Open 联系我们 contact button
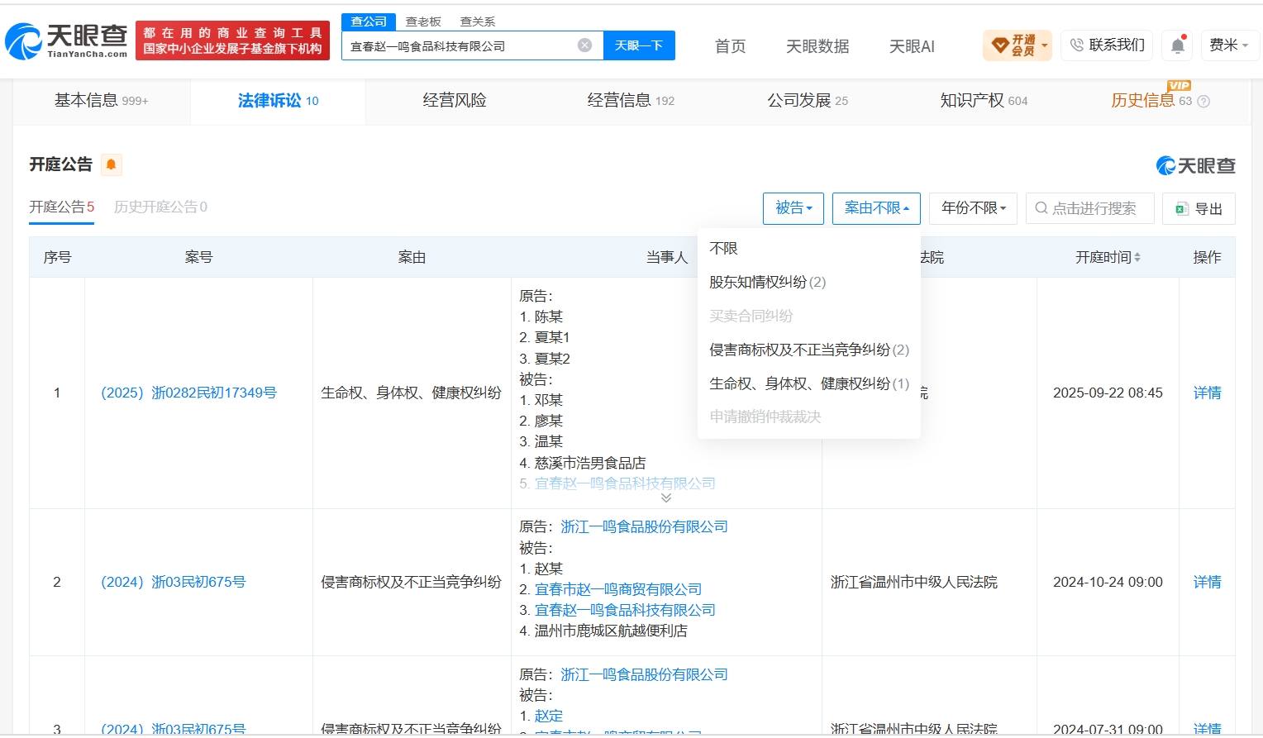This screenshot has height=738, width=1263. pos(1107,45)
